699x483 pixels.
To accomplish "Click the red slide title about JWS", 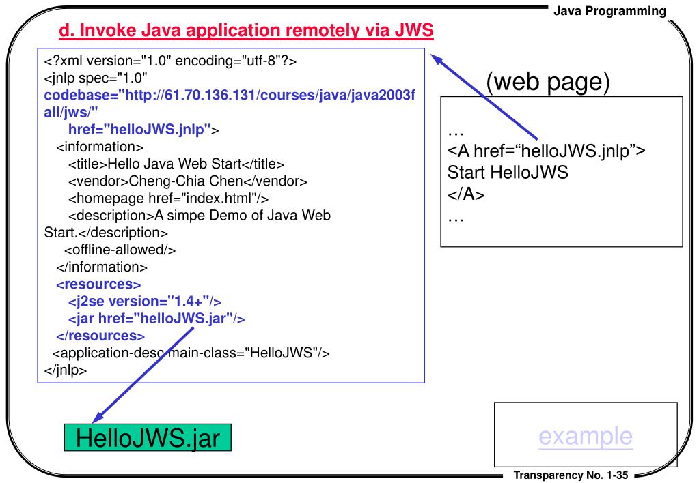I will click(246, 30).
